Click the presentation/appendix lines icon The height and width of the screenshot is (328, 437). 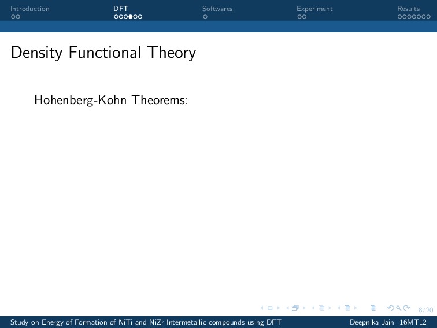(373, 308)
